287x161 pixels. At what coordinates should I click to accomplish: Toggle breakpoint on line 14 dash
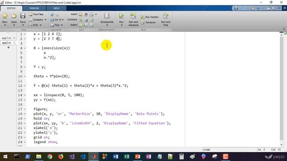point(25,95)
